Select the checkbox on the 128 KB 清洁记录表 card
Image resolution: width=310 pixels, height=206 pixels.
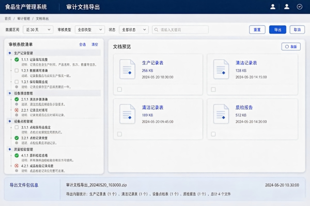pos(213,90)
